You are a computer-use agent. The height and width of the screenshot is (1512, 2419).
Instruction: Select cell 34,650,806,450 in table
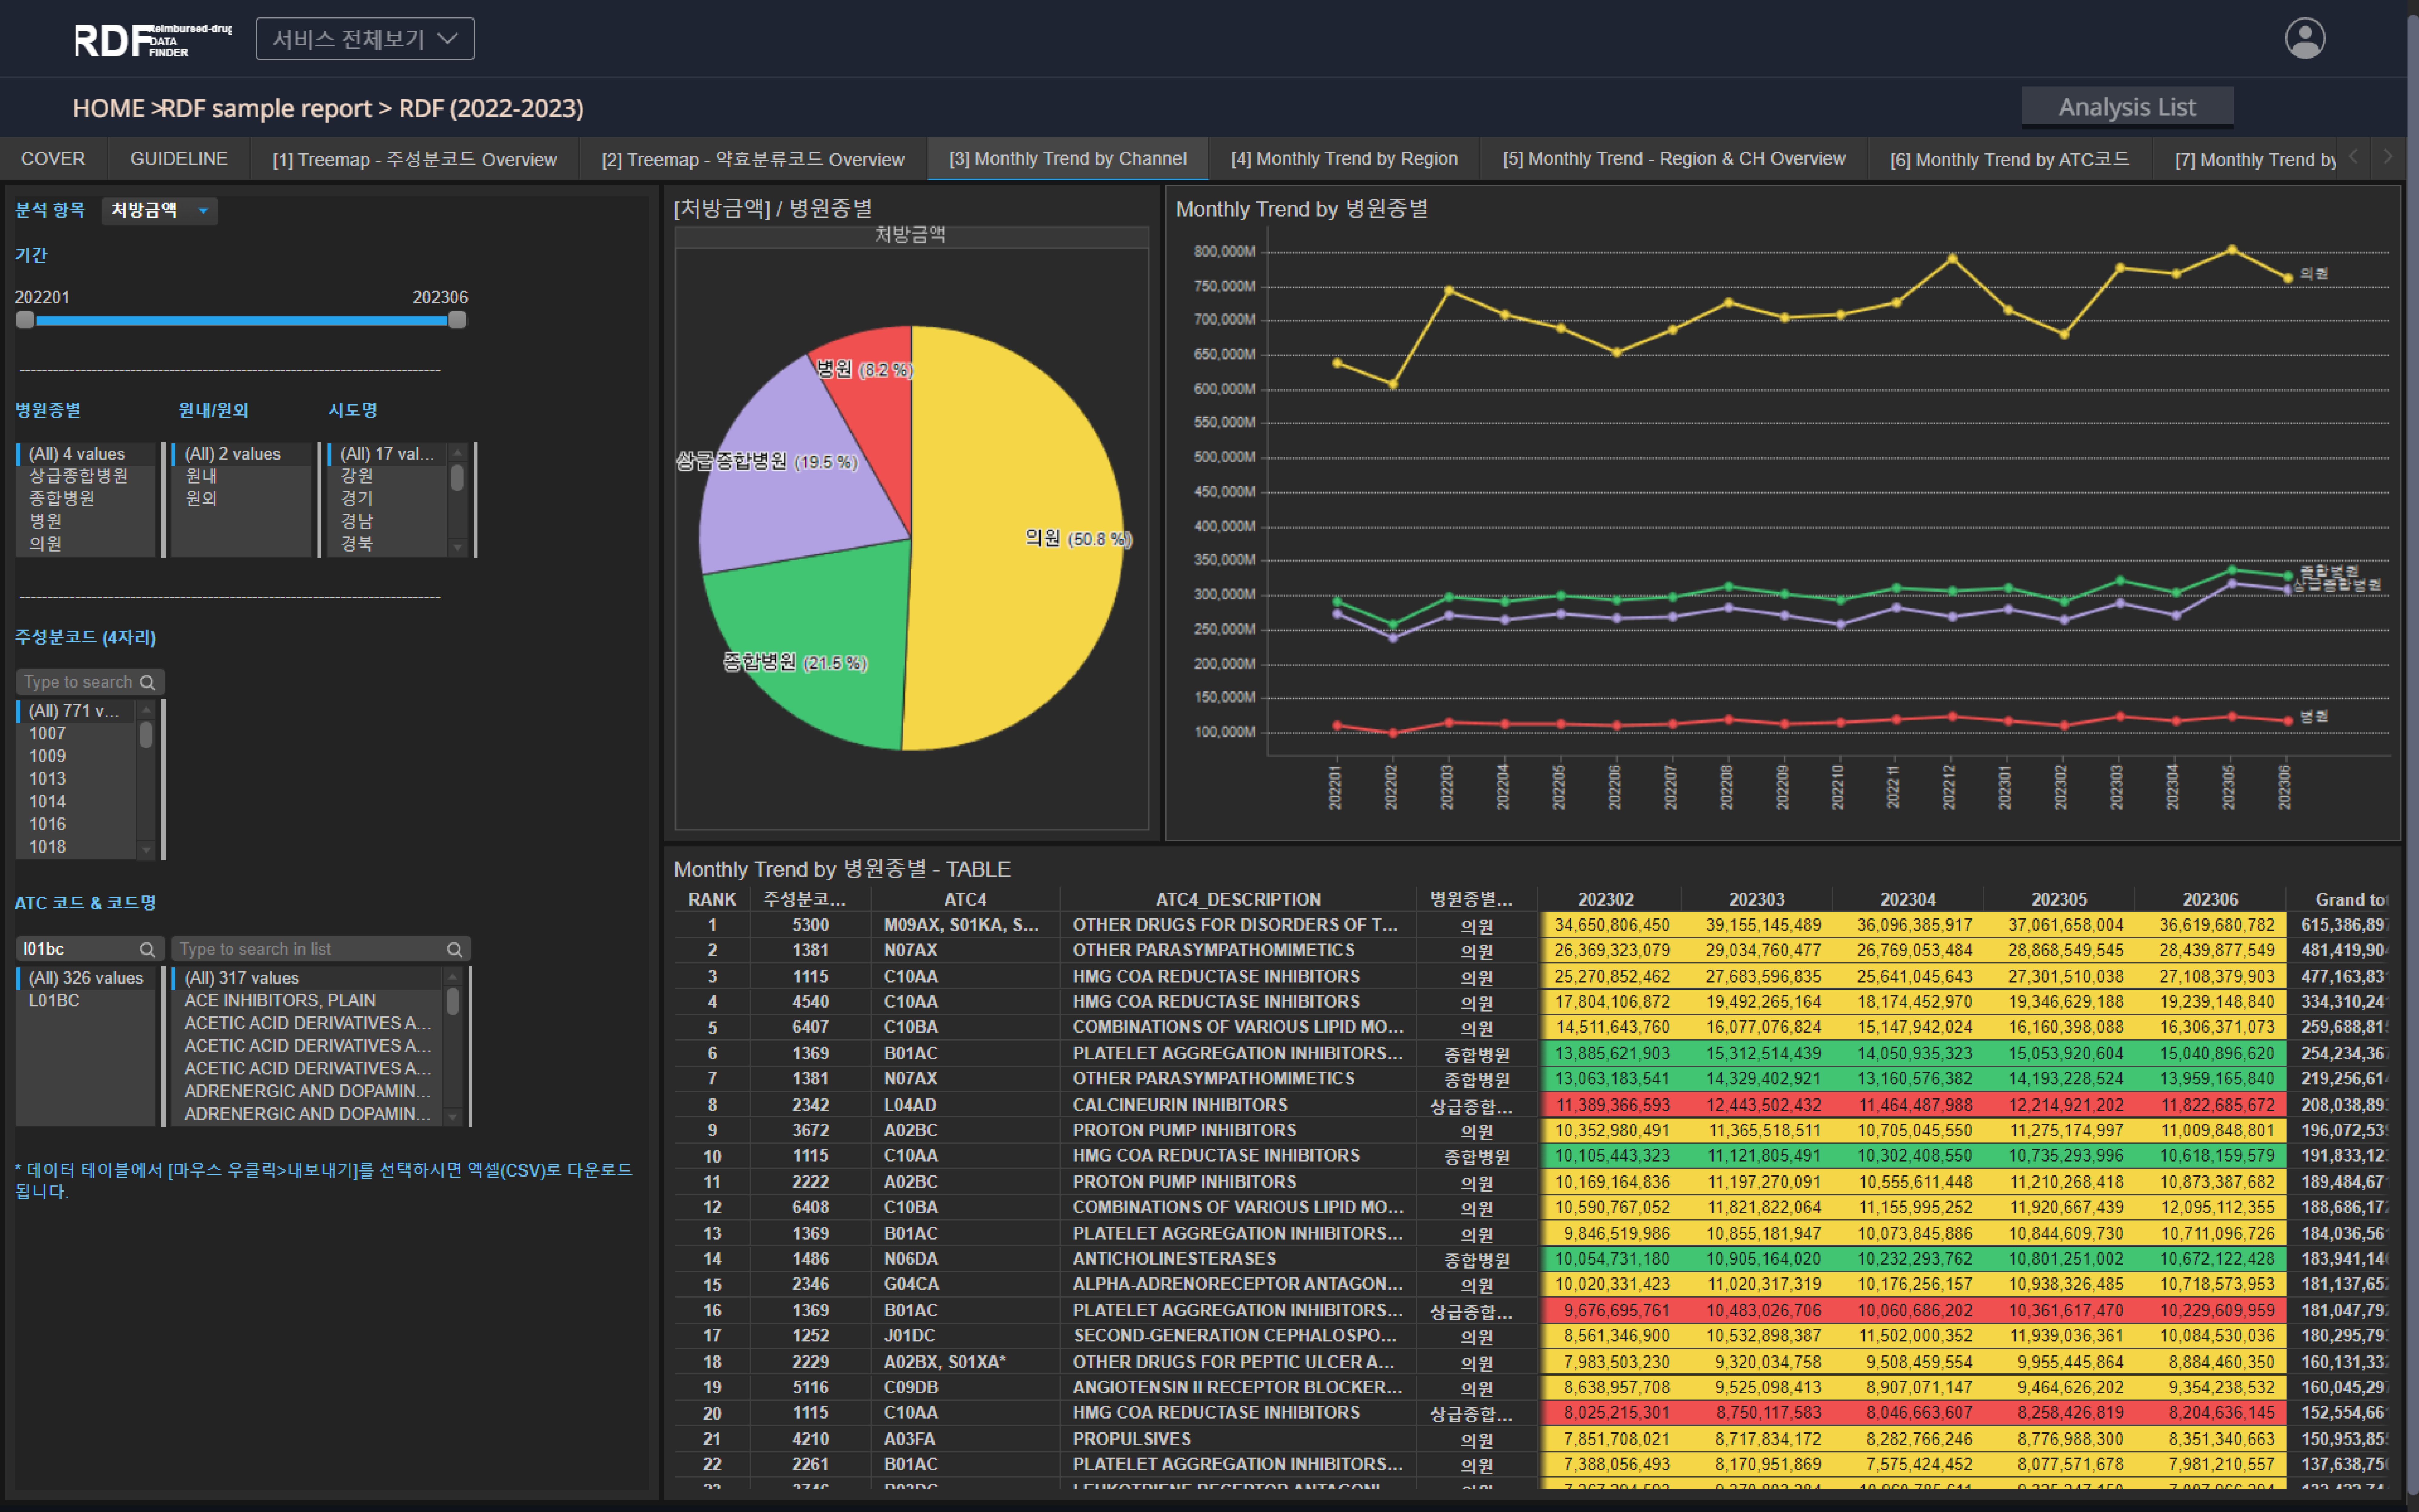click(x=1611, y=925)
